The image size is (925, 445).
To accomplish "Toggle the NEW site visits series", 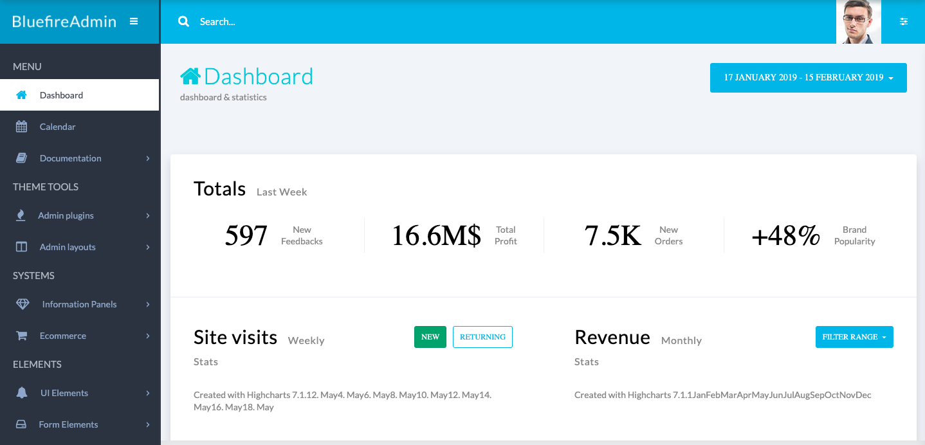I will coord(430,337).
